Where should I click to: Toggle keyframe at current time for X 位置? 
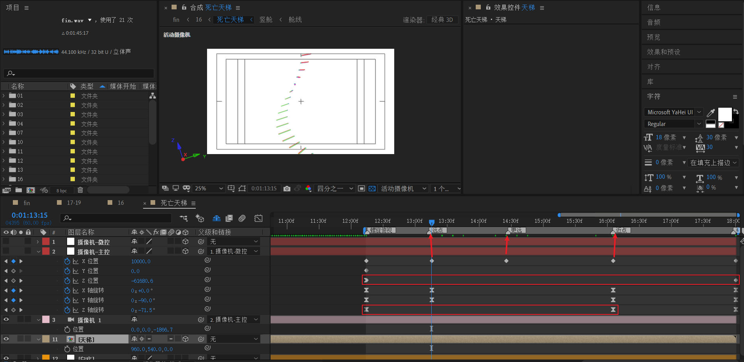[x=13, y=261]
